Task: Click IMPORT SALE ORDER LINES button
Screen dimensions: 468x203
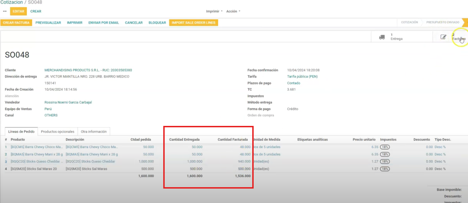Action: point(193,23)
